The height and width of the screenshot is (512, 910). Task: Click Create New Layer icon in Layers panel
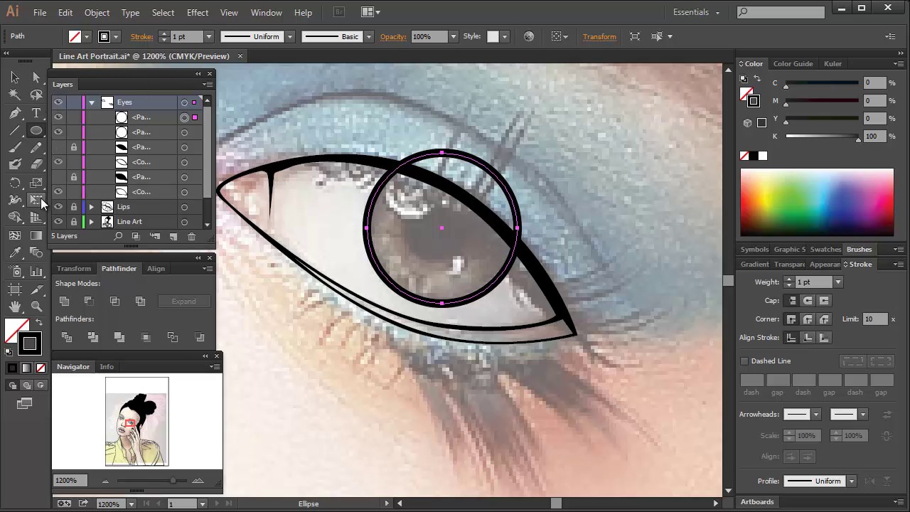(173, 237)
